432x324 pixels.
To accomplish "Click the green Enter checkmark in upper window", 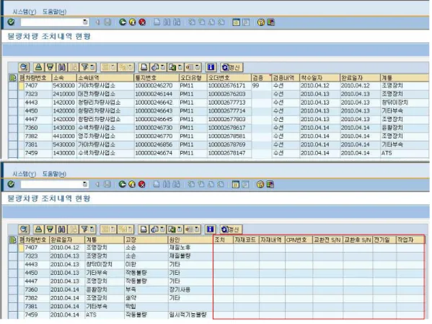I will click(x=11, y=22).
